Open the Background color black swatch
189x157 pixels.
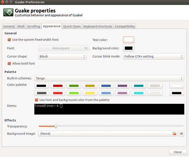pyautogui.click(x=129, y=48)
